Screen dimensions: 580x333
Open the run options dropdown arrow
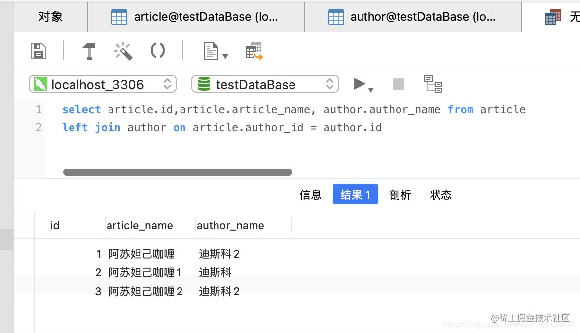(371, 90)
